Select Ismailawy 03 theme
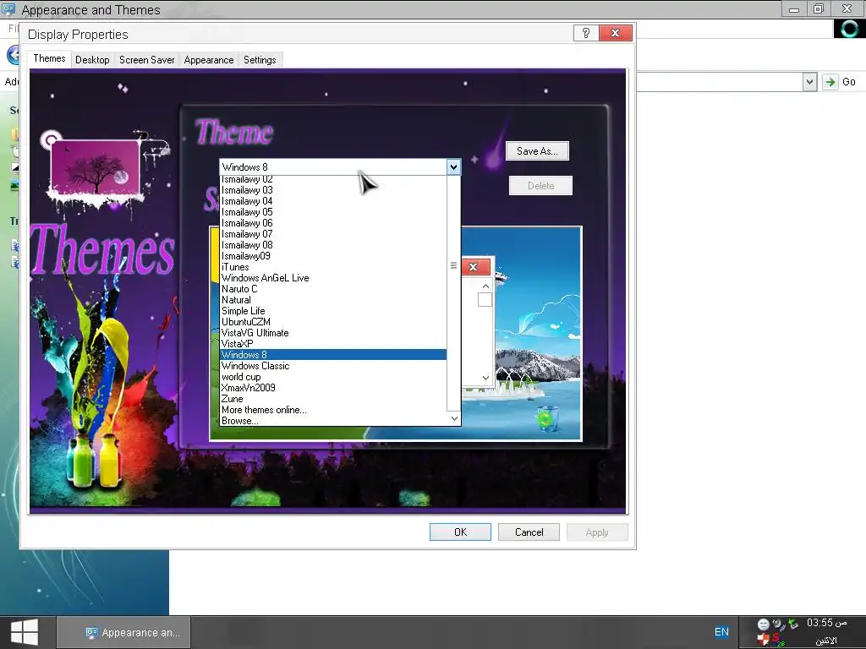The image size is (866, 649). point(333,190)
